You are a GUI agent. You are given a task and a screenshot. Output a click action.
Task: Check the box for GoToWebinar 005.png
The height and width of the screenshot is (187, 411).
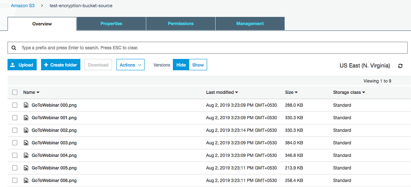click(15, 168)
